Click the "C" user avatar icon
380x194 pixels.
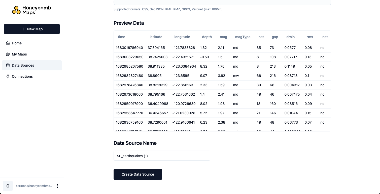(8, 186)
